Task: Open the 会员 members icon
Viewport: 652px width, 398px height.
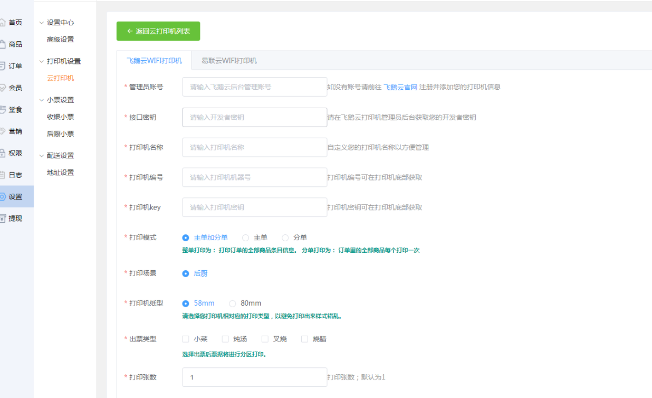Action: (x=3, y=88)
